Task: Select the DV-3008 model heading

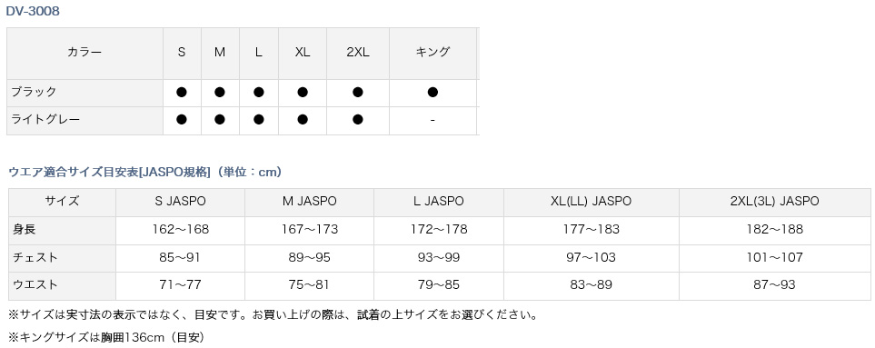Action: (x=33, y=11)
